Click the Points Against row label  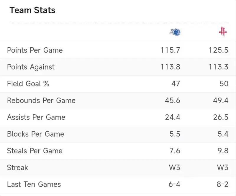(31, 67)
